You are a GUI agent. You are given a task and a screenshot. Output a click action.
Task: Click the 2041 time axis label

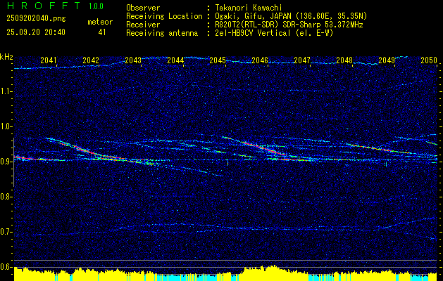click(x=49, y=60)
